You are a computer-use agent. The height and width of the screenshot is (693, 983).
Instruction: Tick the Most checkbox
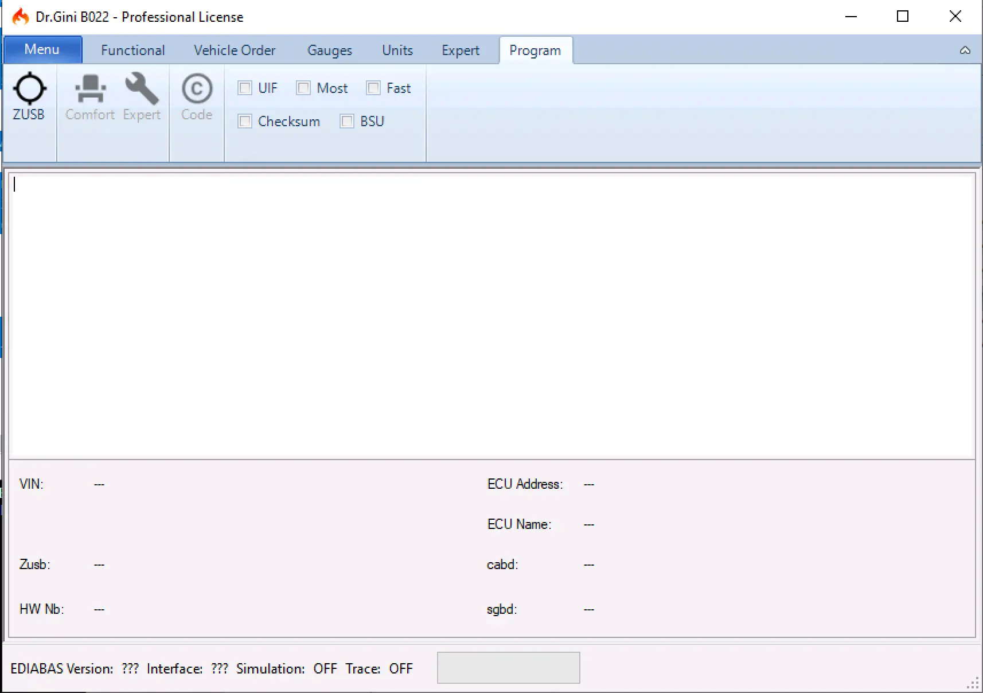point(303,88)
